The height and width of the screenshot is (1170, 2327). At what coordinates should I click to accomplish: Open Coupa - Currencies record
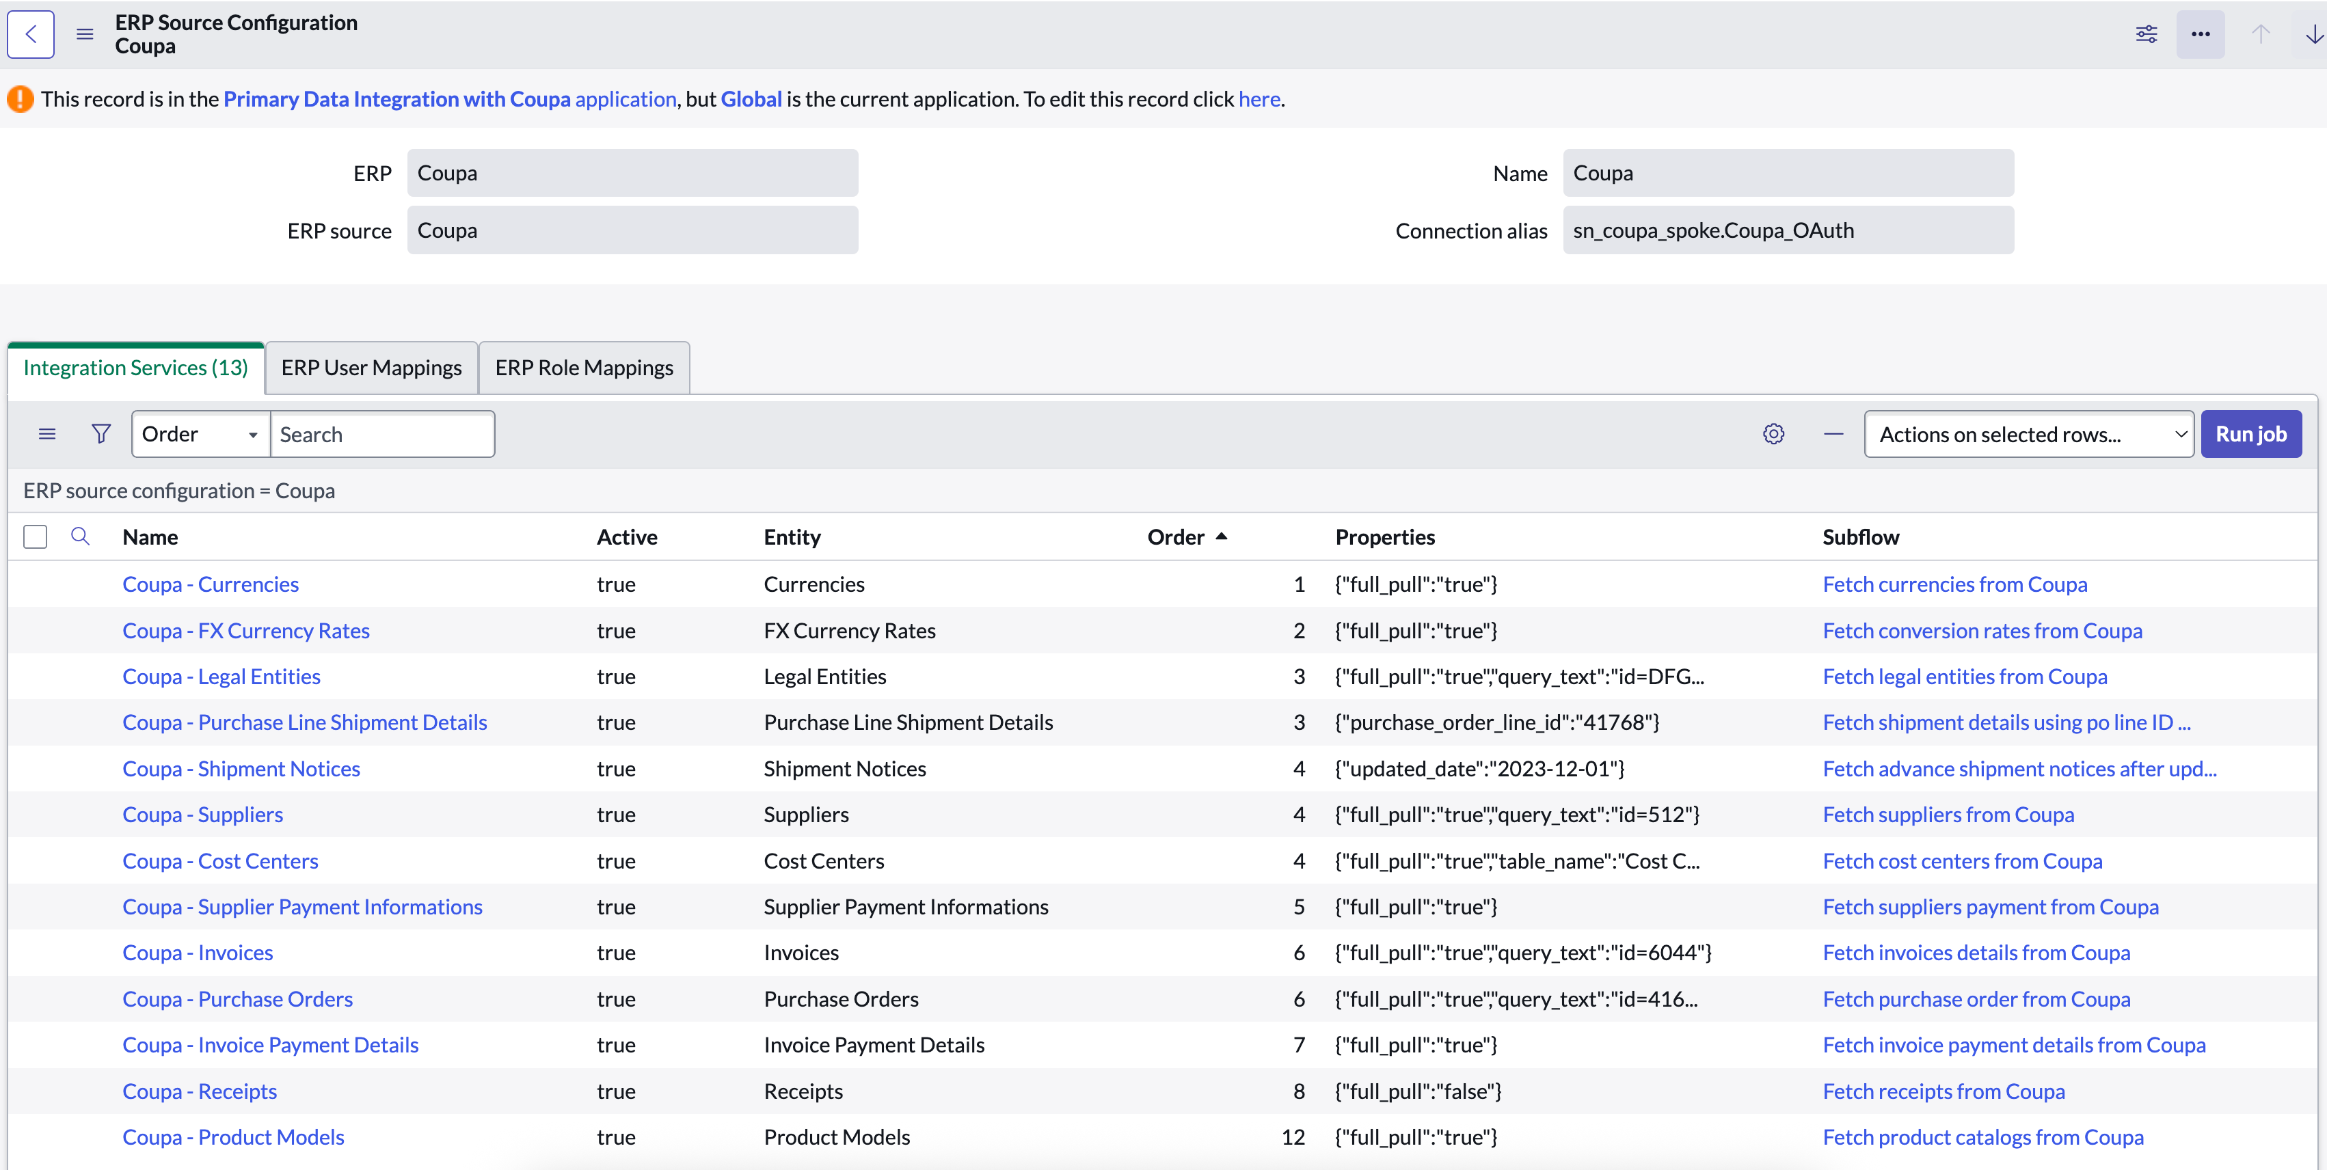click(211, 584)
